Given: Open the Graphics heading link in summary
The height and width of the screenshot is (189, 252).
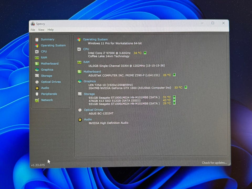Looking at the screenshot, I should (90, 81).
